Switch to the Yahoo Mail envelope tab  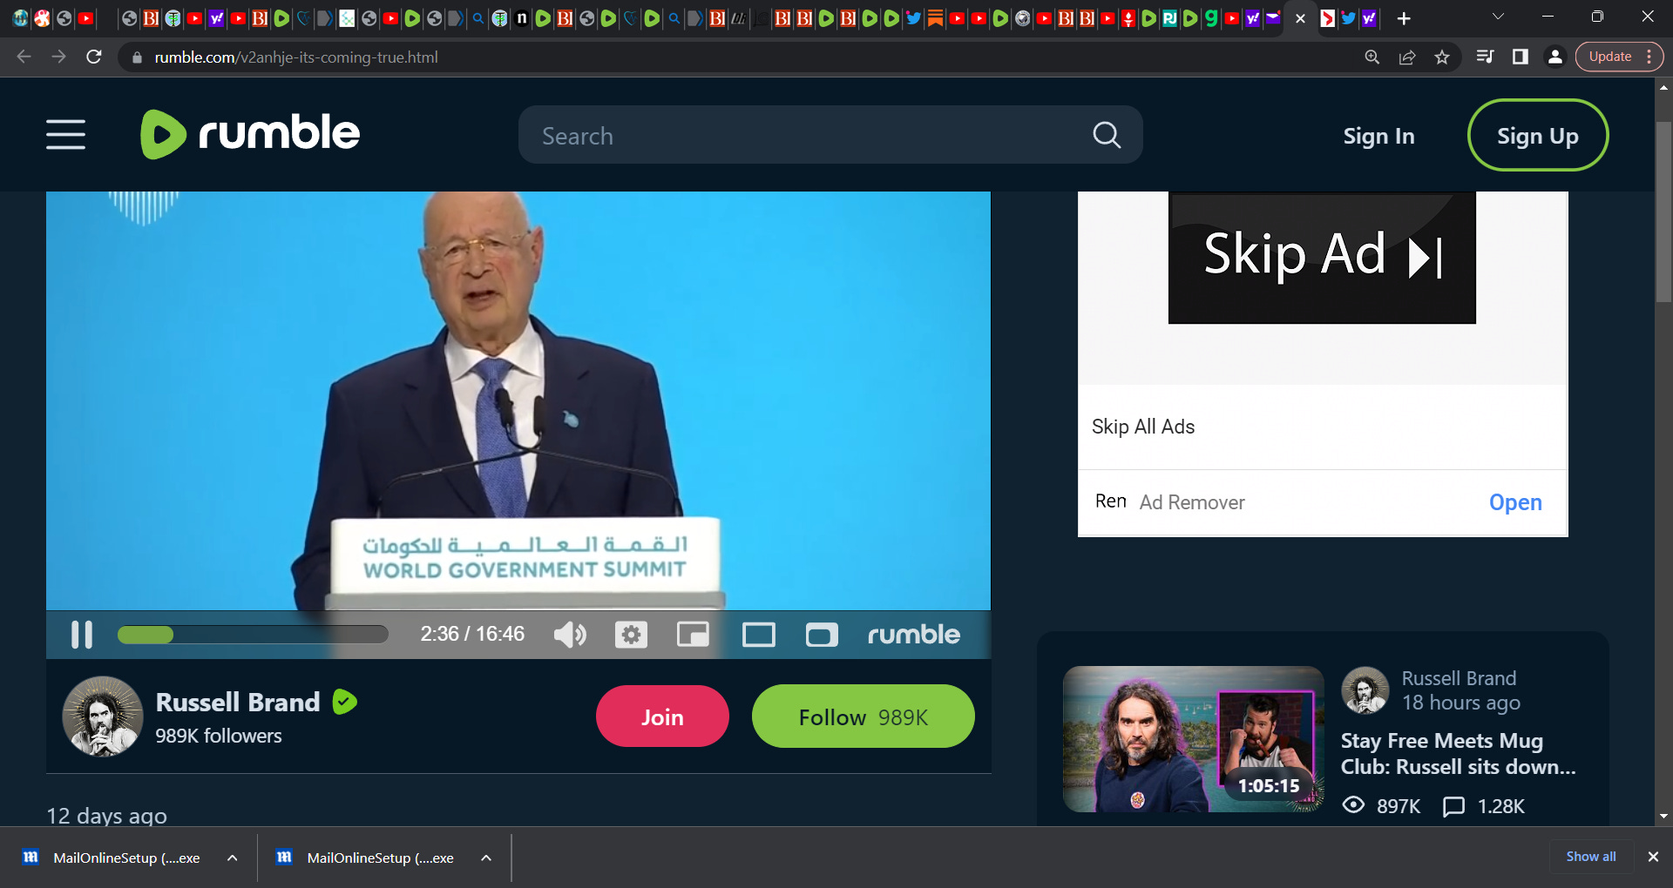[x=1273, y=18]
